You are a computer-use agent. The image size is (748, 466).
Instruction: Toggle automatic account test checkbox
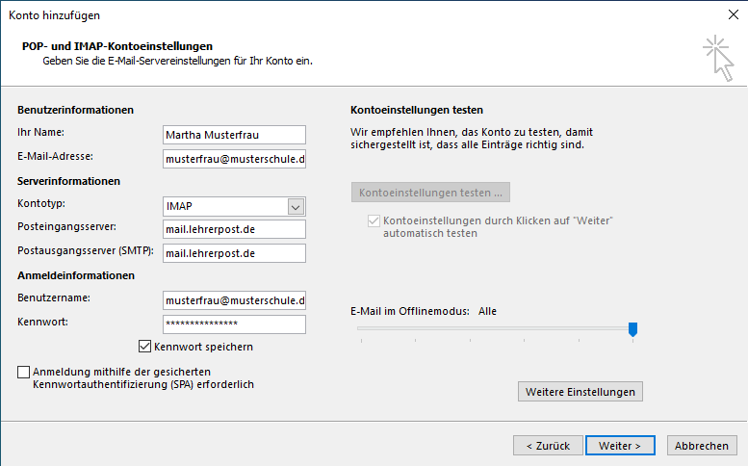coord(374,221)
